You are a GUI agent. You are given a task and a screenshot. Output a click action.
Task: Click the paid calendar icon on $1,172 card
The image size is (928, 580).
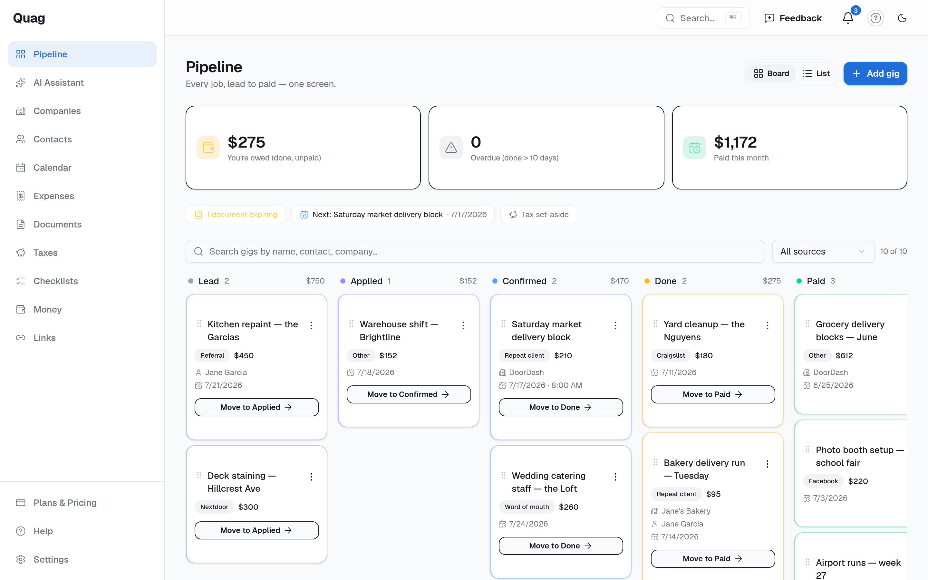point(694,148)
